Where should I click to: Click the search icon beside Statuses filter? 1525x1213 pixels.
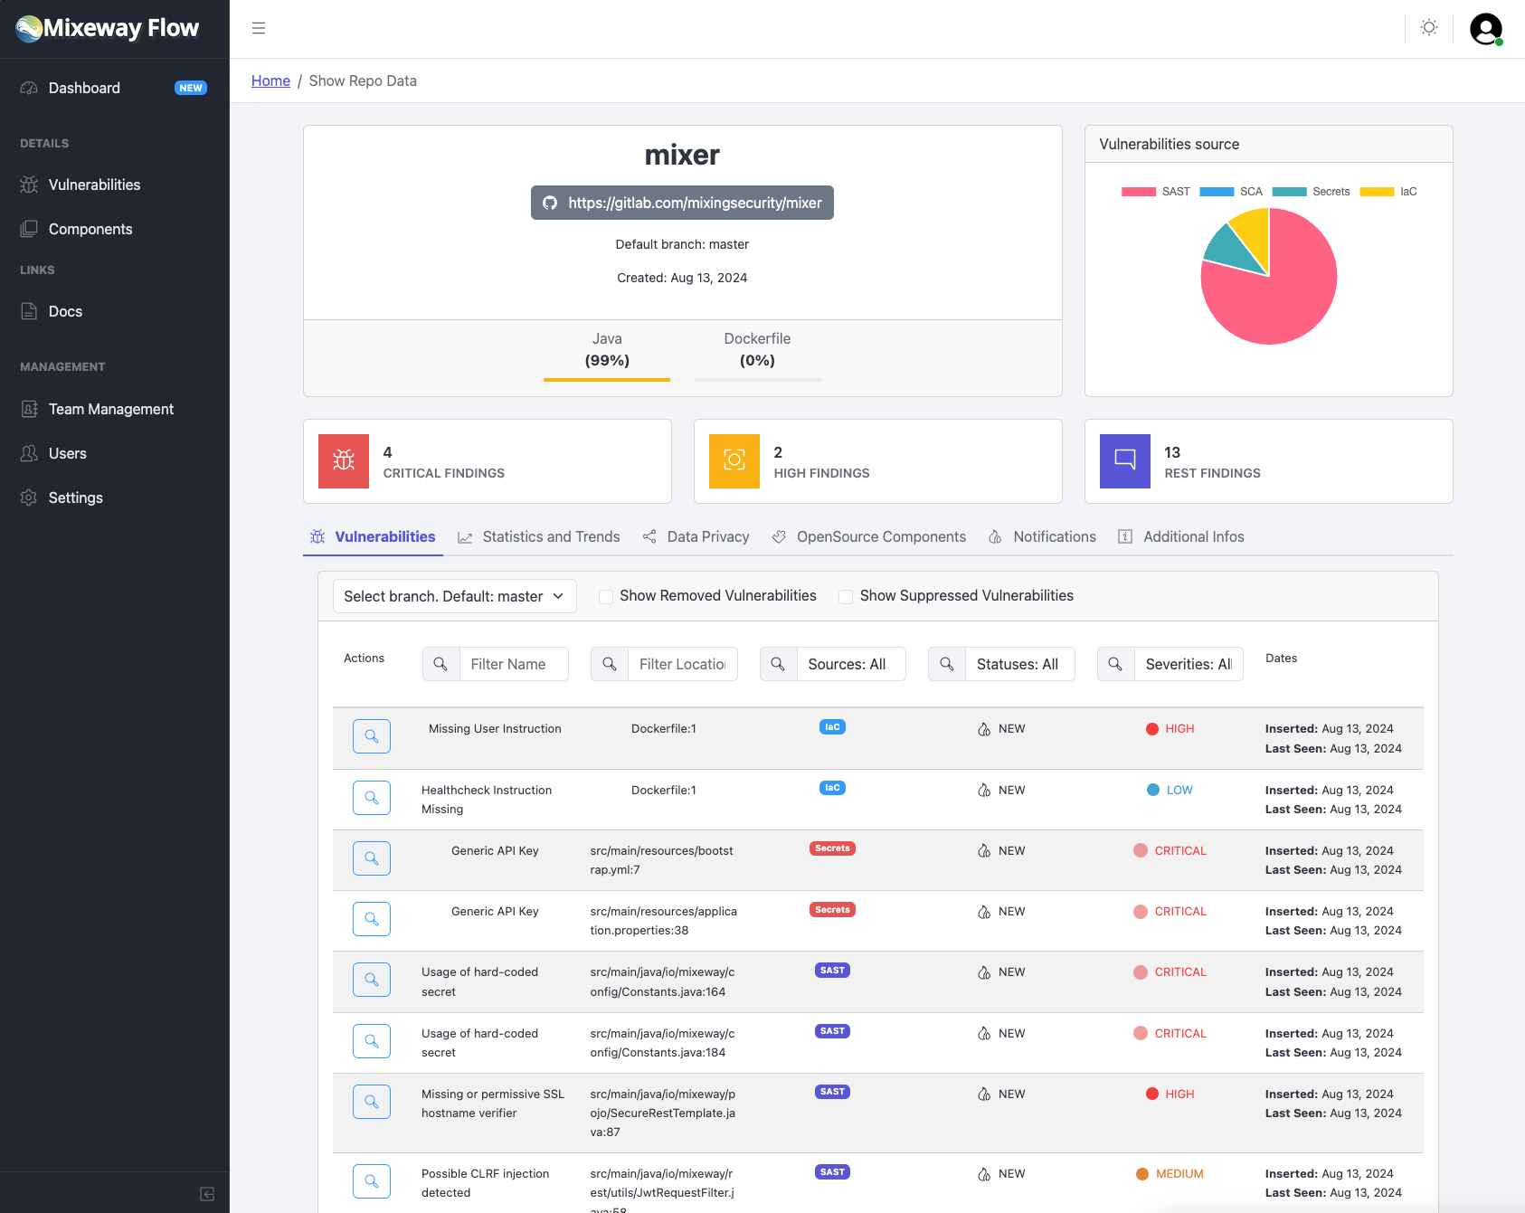pyautogui.click(x=947, y=664)
